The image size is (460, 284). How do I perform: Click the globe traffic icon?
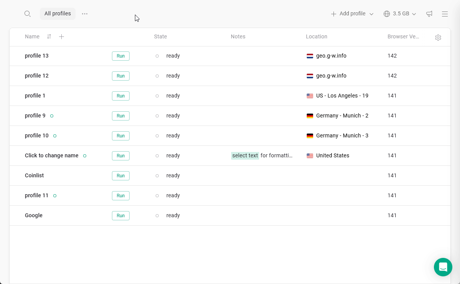pos(387,14)
